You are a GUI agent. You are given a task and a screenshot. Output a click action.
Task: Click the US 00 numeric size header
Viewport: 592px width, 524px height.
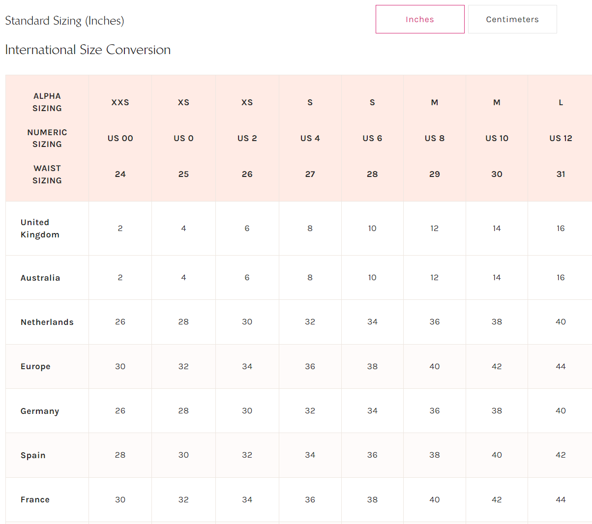(120, 138)
